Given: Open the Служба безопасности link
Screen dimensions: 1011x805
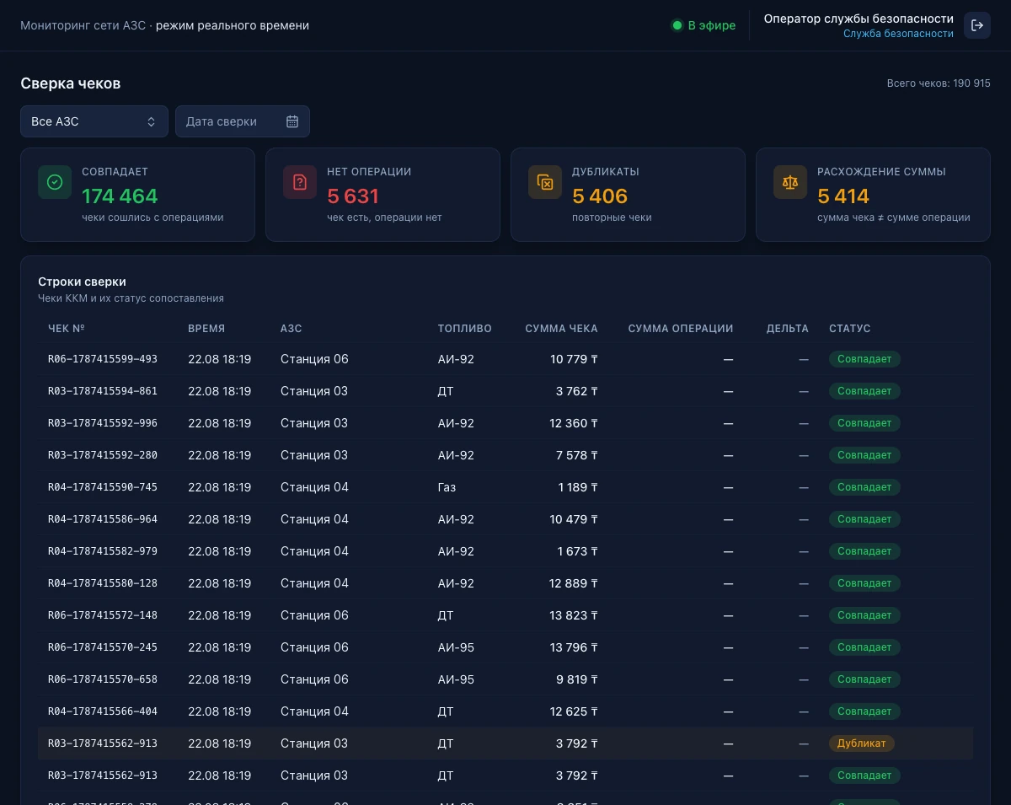Looking at the screenshot, I should point(898,34).
